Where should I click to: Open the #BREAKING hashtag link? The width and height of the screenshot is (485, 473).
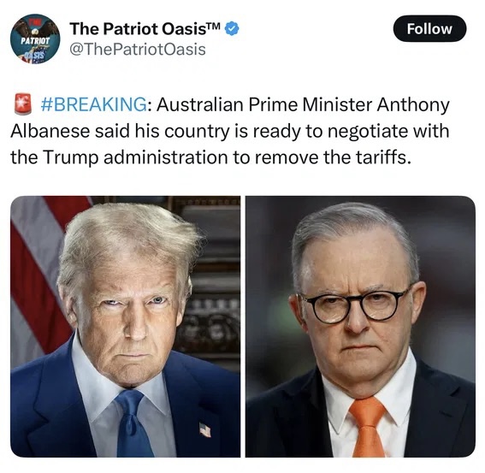[x=94, y=104]
